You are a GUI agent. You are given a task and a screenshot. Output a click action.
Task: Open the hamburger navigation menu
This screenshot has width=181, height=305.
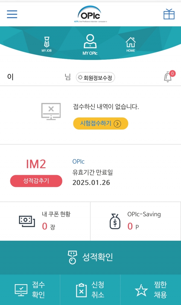[12, 14]
